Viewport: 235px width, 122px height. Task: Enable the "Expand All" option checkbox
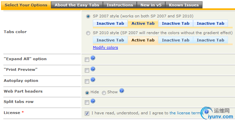click(87, 59)
